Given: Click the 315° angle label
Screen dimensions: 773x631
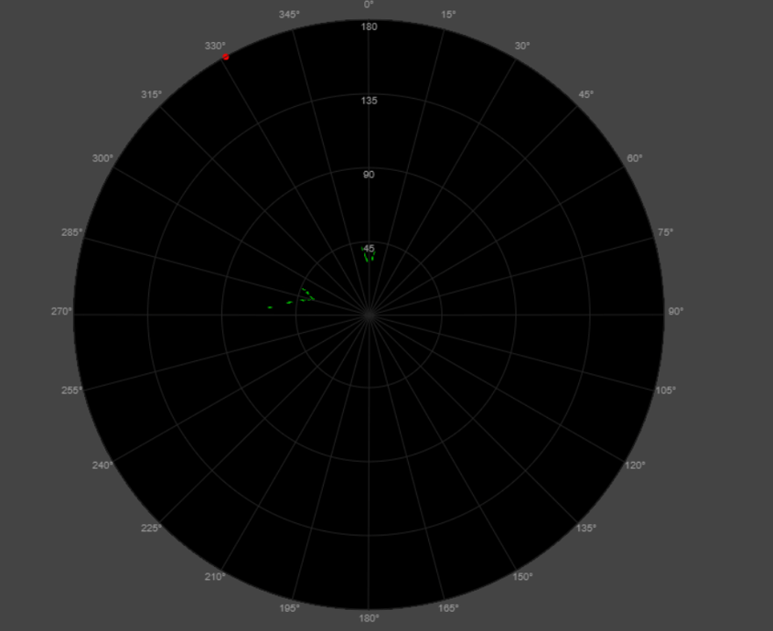Looking at the screenshot, I should click(151, 94).
